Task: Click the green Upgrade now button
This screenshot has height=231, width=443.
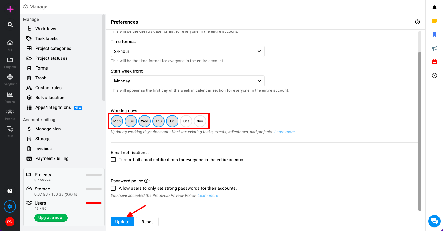Action: [x=51, y=217]
